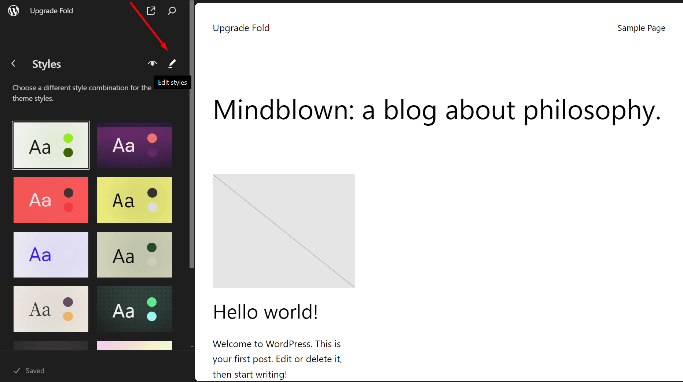Open the command palette search icon
The height and width of the screenshot is (382, 683).
pos(172,11)
